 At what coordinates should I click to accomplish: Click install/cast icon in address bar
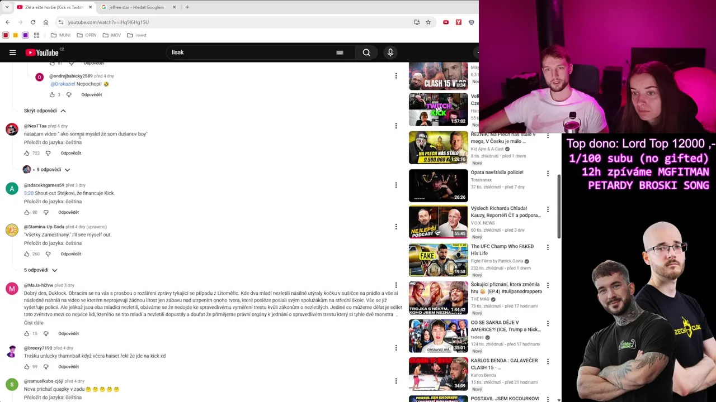(x=417, y=22)
